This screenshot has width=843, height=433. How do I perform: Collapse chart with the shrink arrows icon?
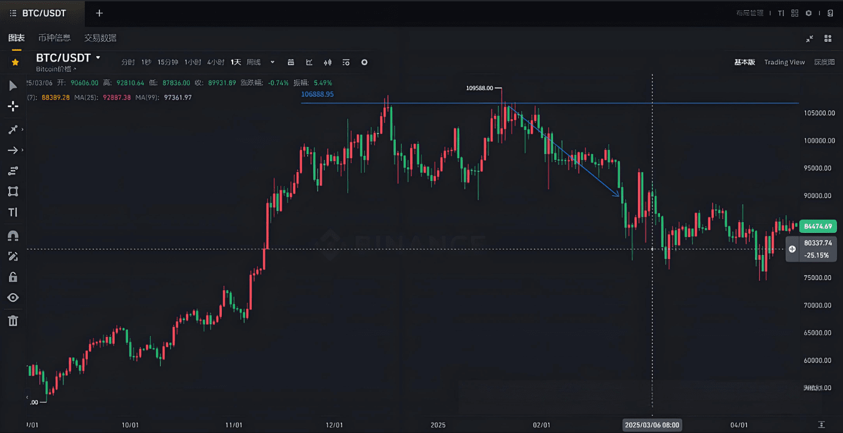click(x=810, y=38)
